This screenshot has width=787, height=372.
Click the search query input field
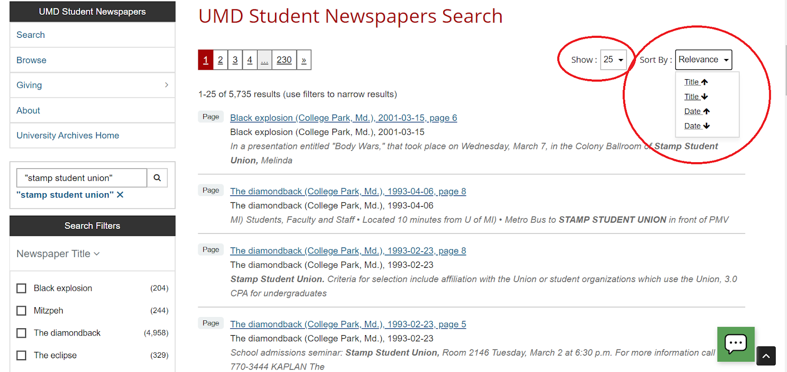[x=82, y=178]
